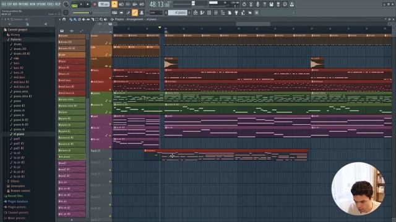The image size is (396, 222).
Task: Select the playlist playback speaker tool
Action: coord(105,19)
